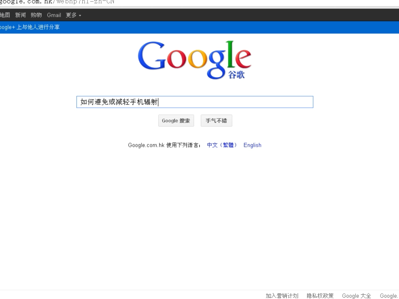Click the Google 搜索 button
This screenshot has width=399, height=299.
(176, 121)
